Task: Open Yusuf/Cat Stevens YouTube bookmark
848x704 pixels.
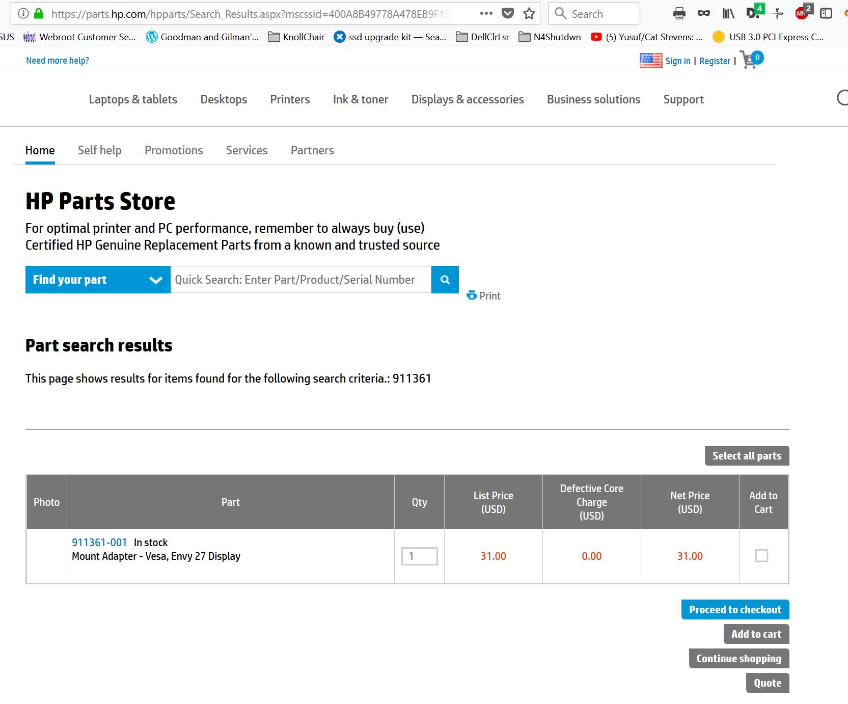Action: tap(647, 37)
